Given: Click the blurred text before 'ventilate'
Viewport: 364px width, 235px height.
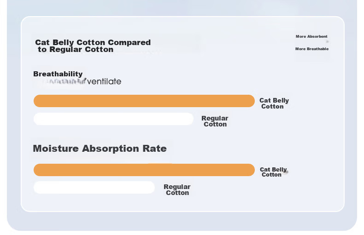Looking at the screenshot, I should (x=64, y=81).
